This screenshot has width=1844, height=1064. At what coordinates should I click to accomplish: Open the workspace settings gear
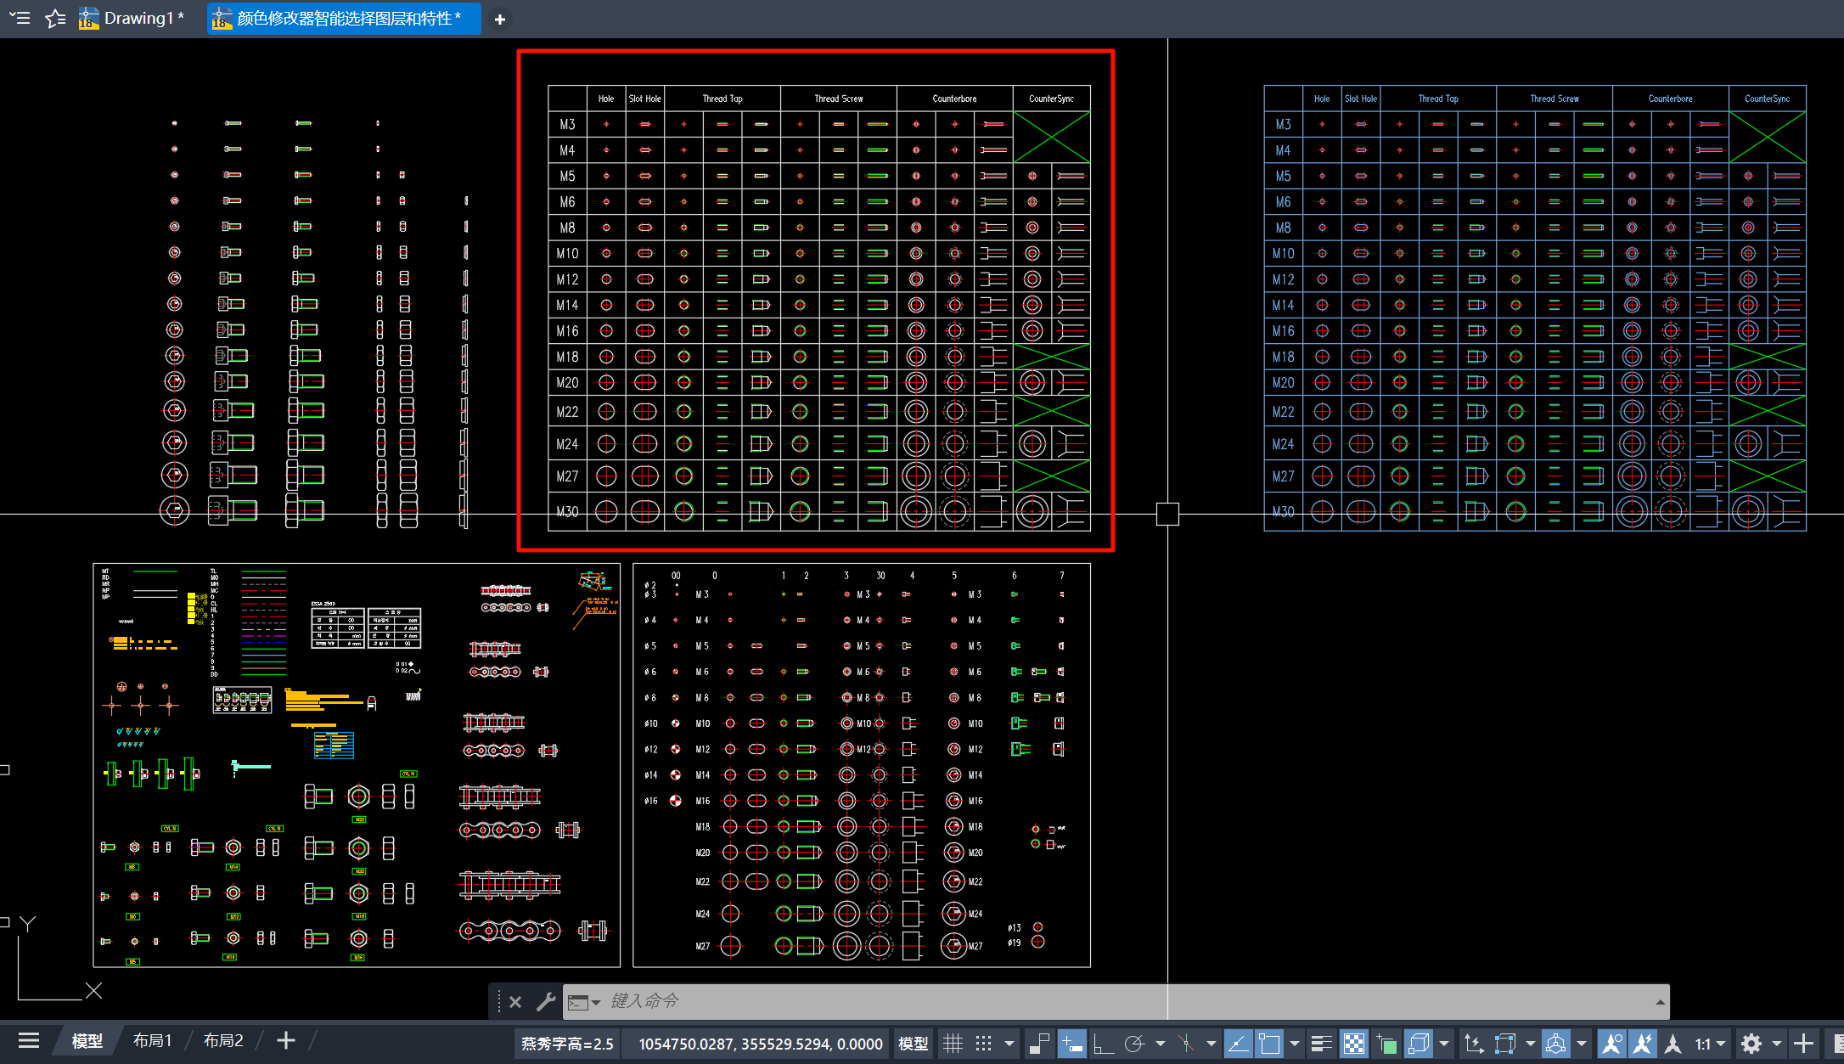1751,1044
